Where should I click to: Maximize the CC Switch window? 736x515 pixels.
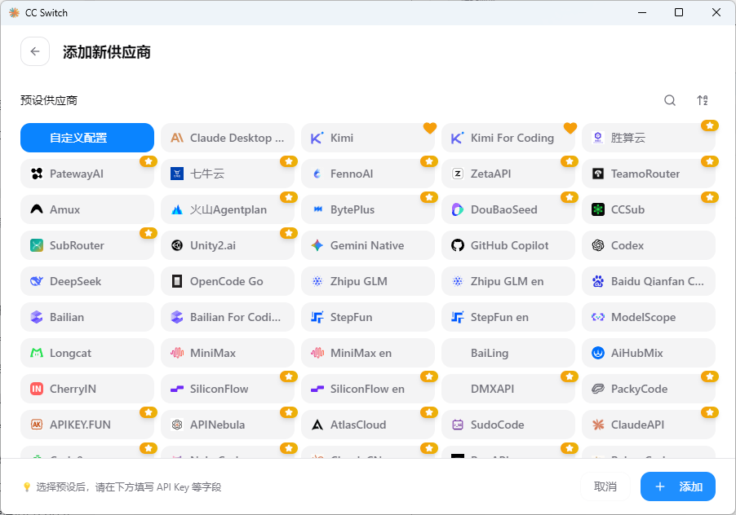pyautogui.click(x=679, y=13)
